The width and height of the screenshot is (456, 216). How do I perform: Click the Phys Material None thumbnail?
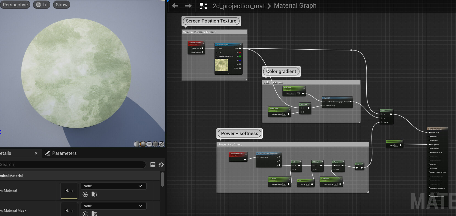[69, 191]
